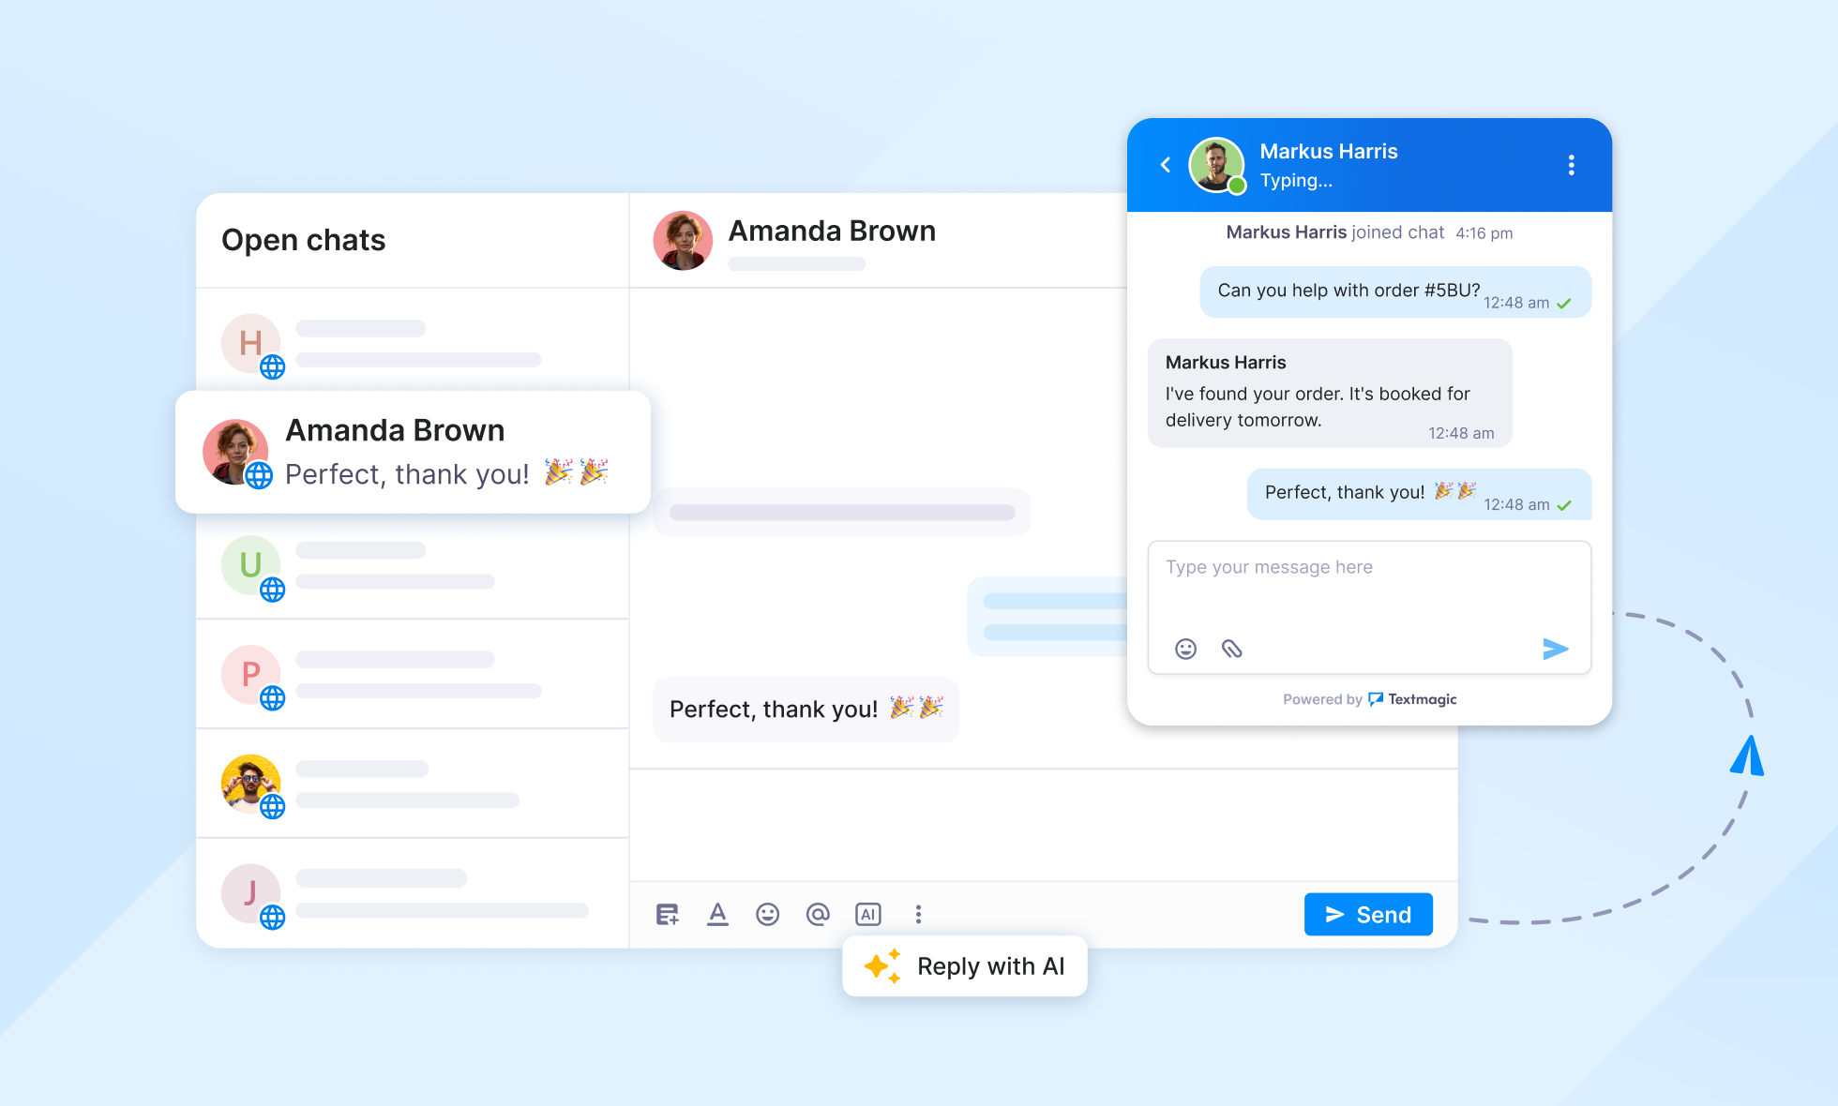This screenshot has width=1838, height=1106.
Task: Click the AI reply icon in toolbar
Action: pos(867,915)
